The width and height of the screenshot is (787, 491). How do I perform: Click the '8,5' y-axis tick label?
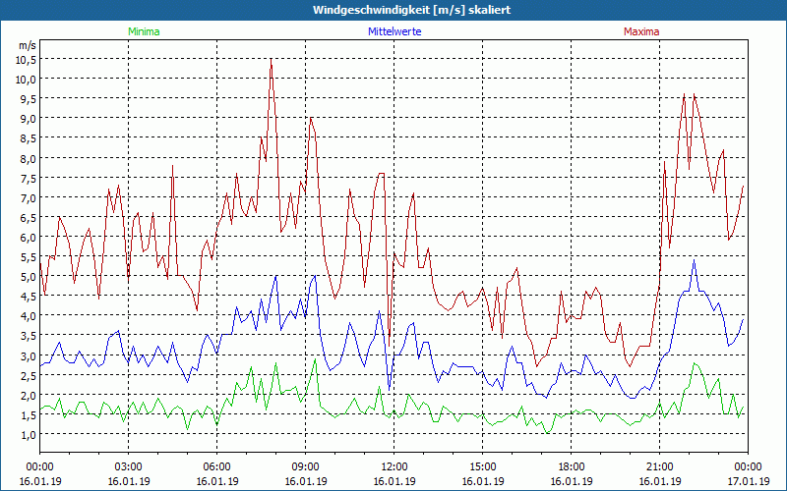29,138
